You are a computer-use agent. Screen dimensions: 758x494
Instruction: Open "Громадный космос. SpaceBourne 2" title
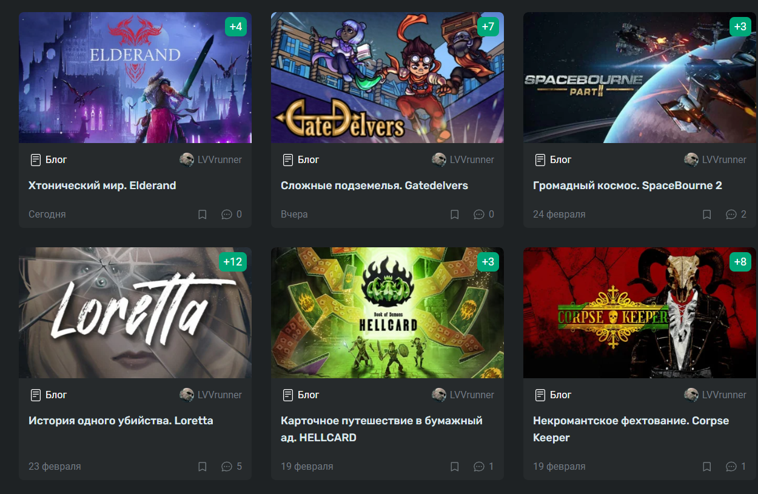click(628, 185)
